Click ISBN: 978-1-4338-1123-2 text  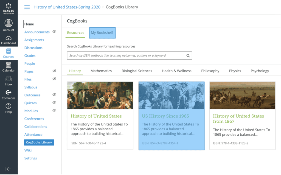pyautogui.click(x=231, y=143)
